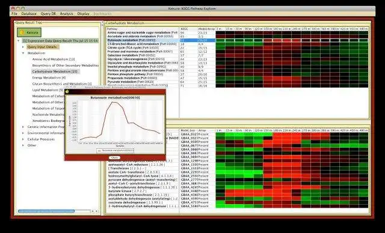Select Glycan Biosynthesis and Metabolism
Image resolution: width=385 pixels, height=233 pixels.
[x=62, y=84]
